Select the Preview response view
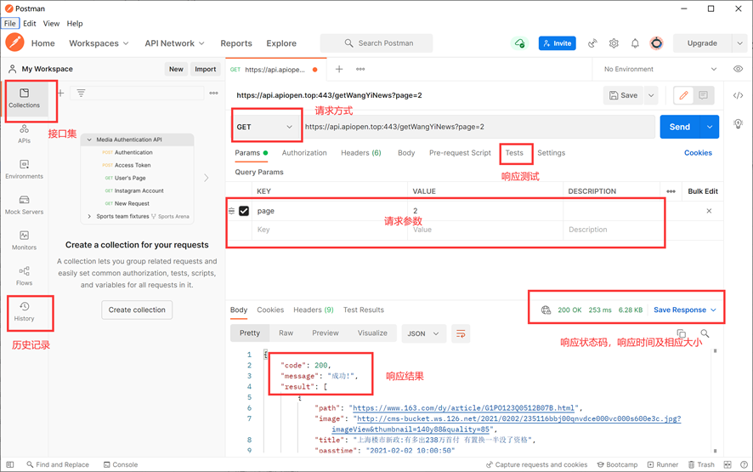Screen dimensions: 753x472 click(326, 333)
